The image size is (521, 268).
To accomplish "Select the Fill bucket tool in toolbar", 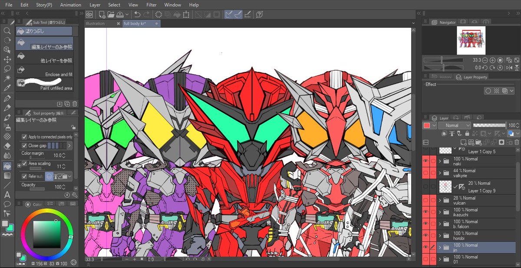I will click(x=7, y=166).
